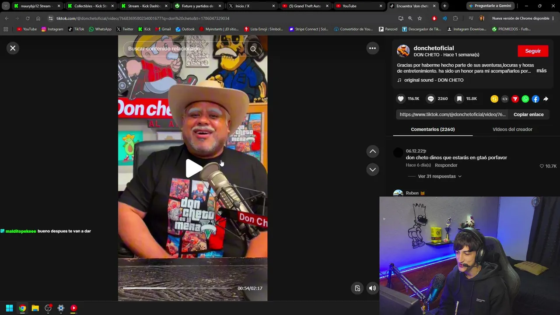Open the gear Settings app in taskbar

pyautogui.click(x=61, y=308)
